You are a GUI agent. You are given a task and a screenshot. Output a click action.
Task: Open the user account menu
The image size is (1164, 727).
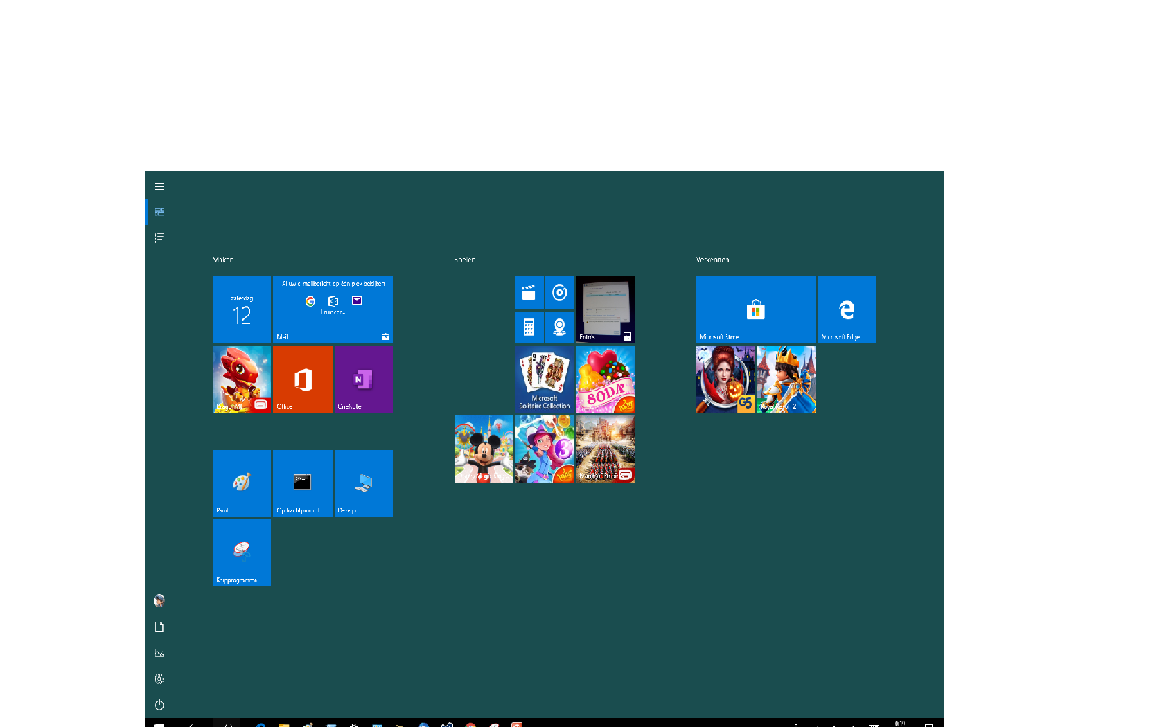coord(159,600)
